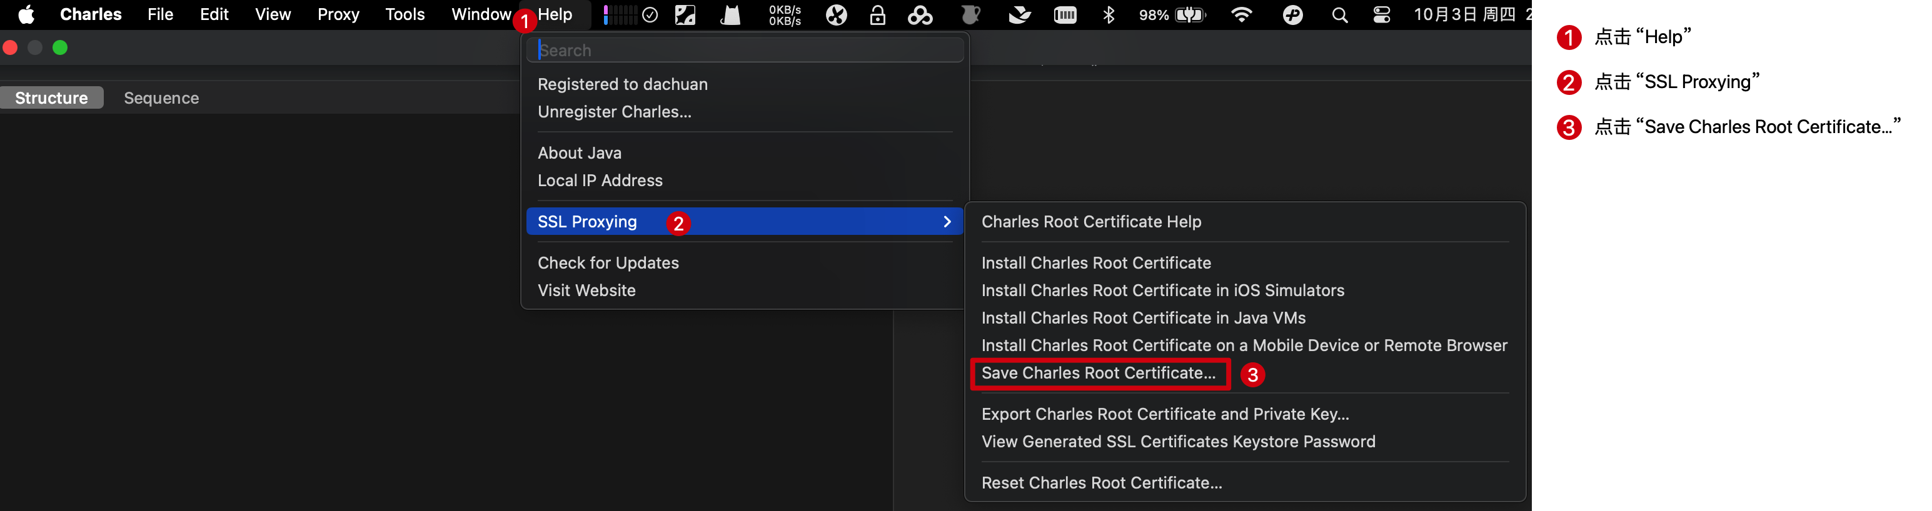Install Charles Root Certificate in iOS Simulators
Image resolution: width=1932 pixels, height=511 pixels.
(x=1162, y=290)
